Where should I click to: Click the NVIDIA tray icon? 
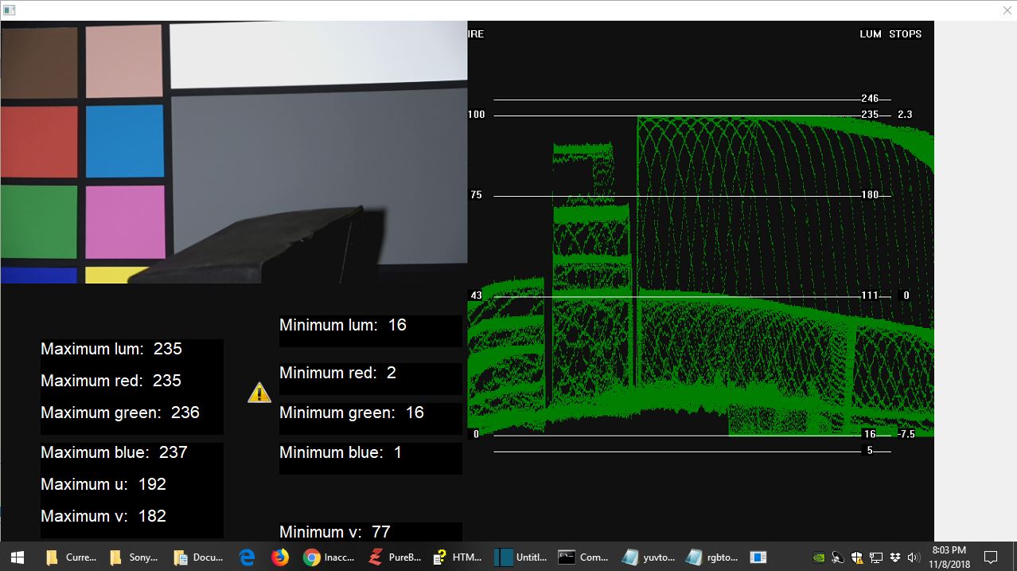[819, 557]
